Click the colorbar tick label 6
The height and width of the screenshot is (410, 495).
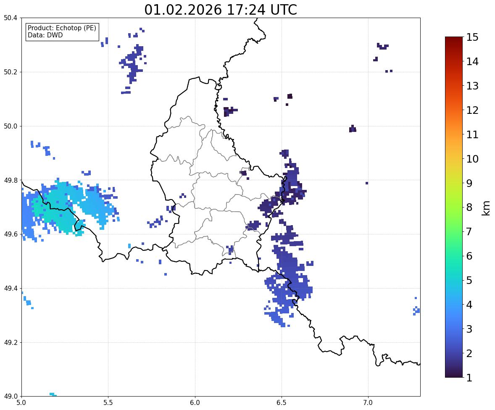(469, 256)
